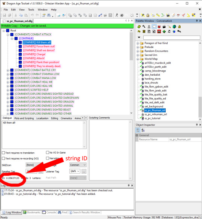Expand the COMBAT STAMINA LOW node
This screenshot has height=219, width=202.
(8, 74)
